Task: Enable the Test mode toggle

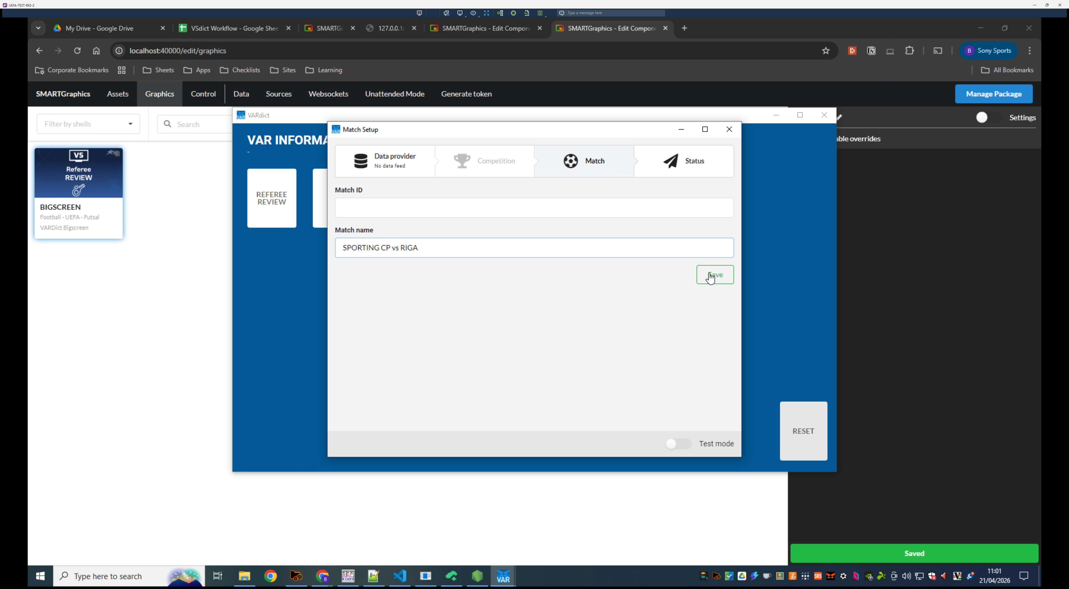Action: point(678,444)
